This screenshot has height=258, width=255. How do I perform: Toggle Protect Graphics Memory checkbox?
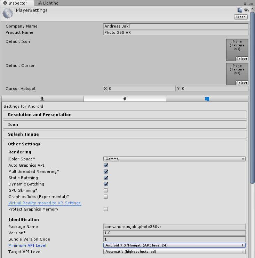tap(106, 209)
